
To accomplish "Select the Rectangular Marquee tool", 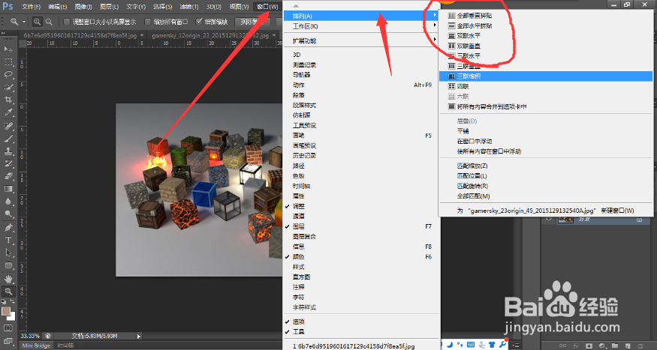I will point(8,62).
